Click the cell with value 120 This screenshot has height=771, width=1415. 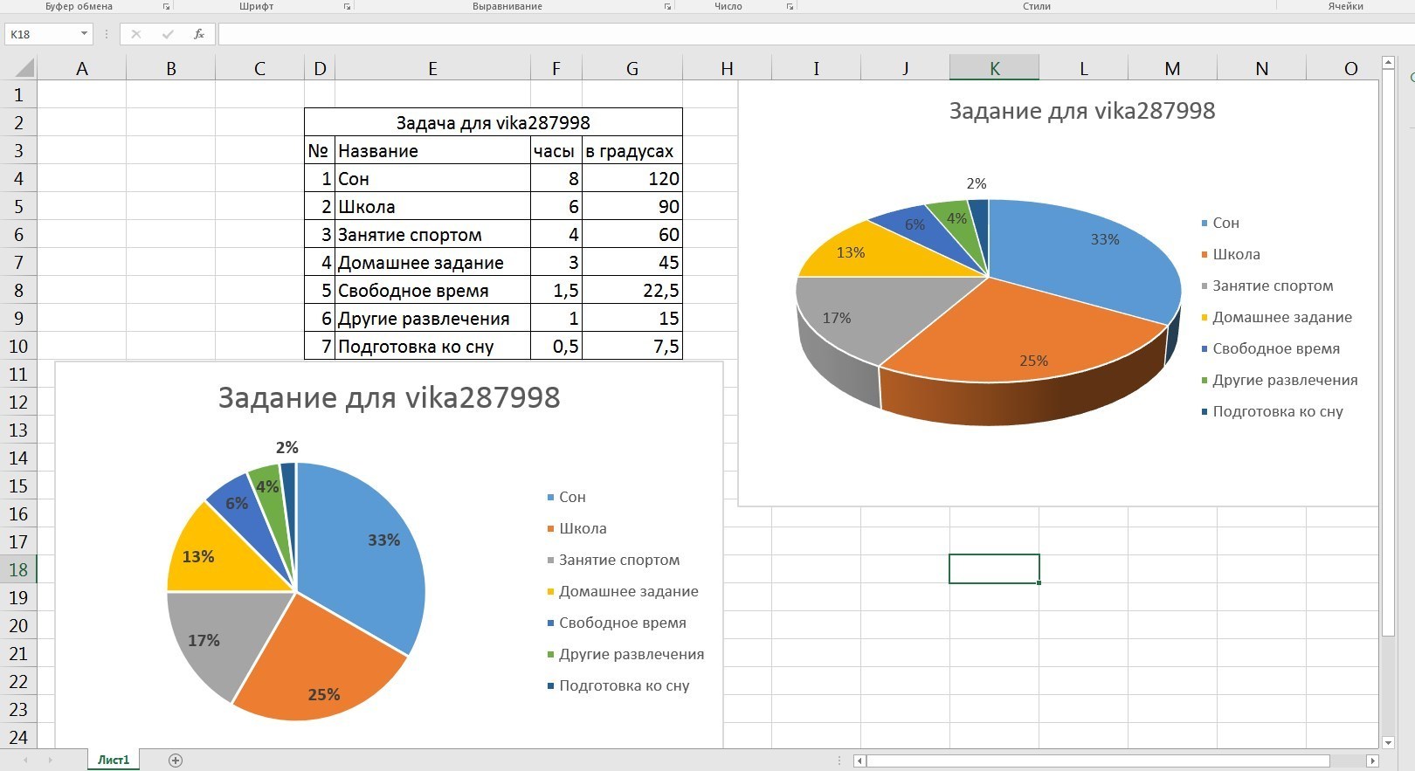[x=632, y=178]
